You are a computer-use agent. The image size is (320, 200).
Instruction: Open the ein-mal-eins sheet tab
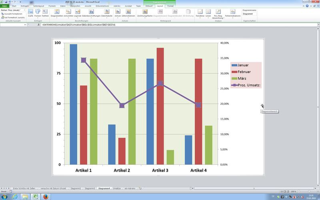pyautogui.click(x=130, y=188)
